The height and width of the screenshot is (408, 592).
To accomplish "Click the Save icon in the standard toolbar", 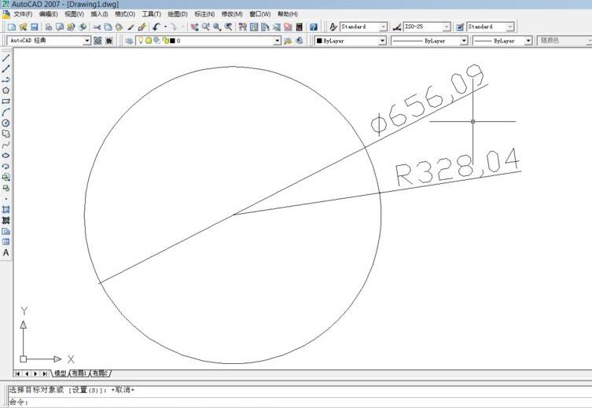I will point(35,27).
